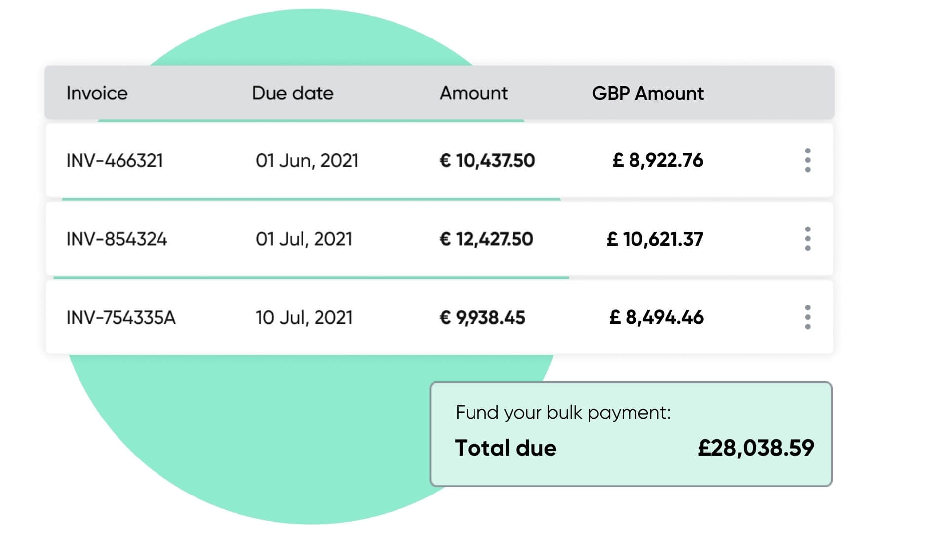Click euro amount € 10,437.50
The height and width of the screenshot is (533, 948).
pyautogui.click(x=487, y=161)
